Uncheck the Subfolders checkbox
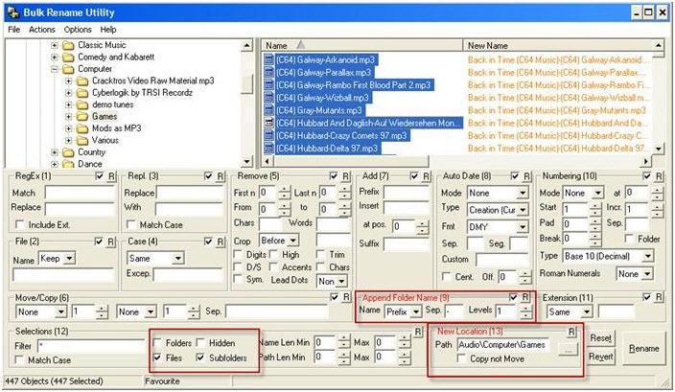This screenshot has width=675, height=392. [x=200, y=357]
